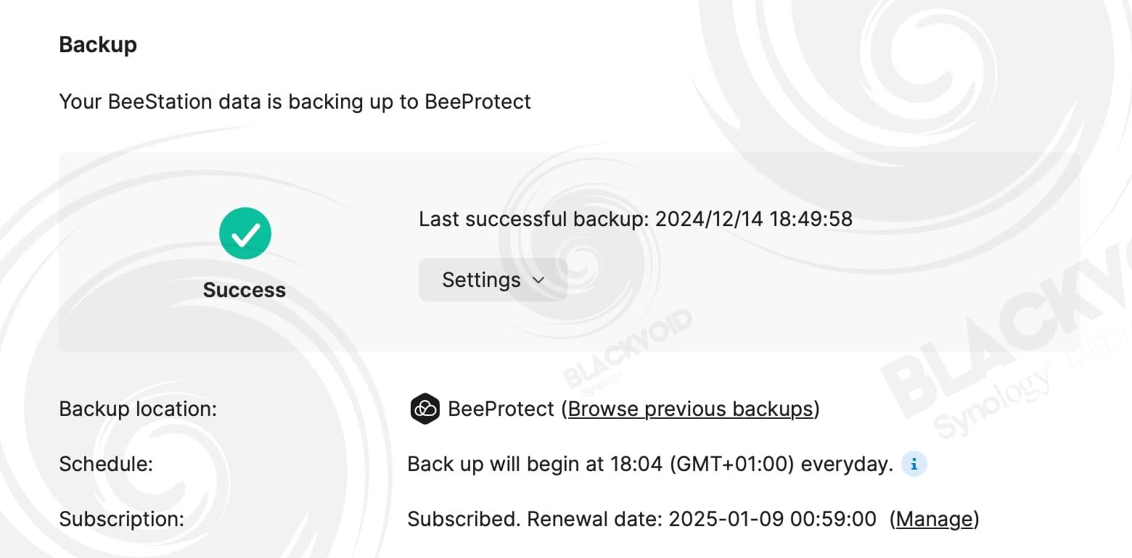Click the blue schedule info icon
1132x558 pixels.
(x=914, y=464)
